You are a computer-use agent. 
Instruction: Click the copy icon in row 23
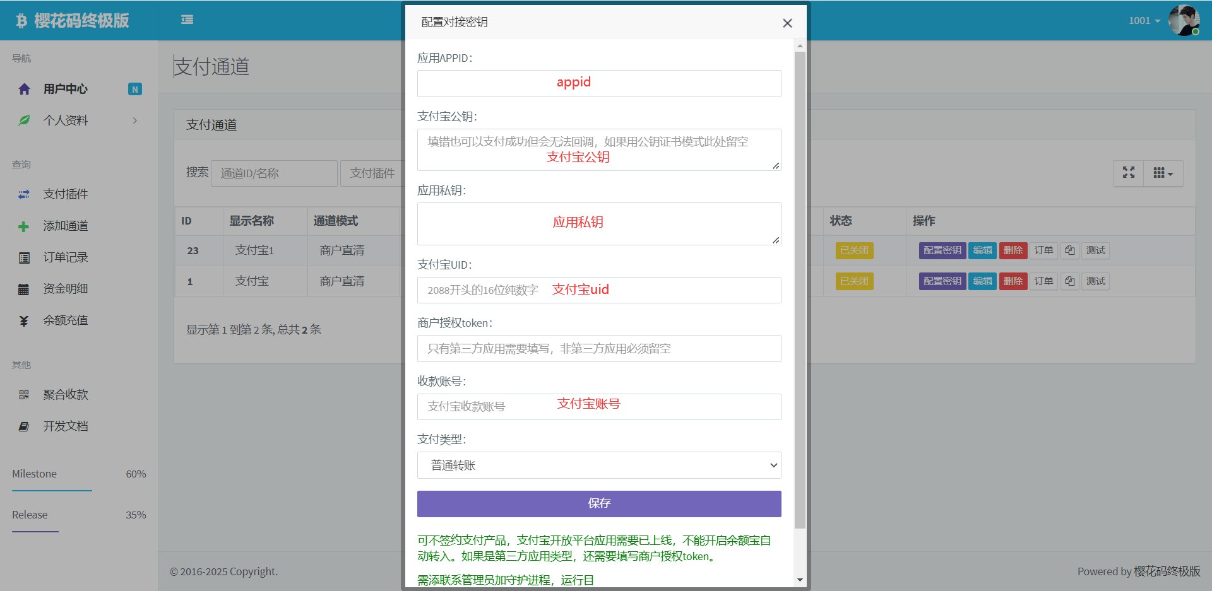1069,250
